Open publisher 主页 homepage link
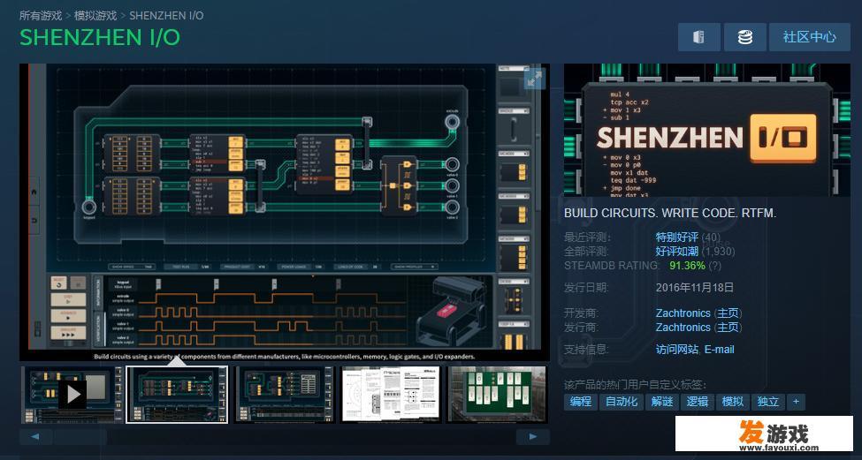The image size is (862, 460). (728, 328)
